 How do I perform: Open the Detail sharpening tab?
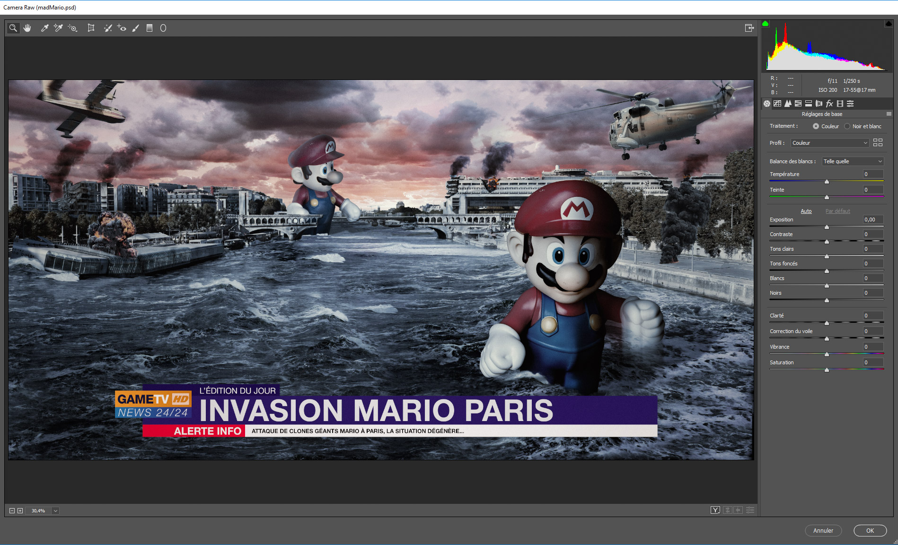tap(788, 104)
